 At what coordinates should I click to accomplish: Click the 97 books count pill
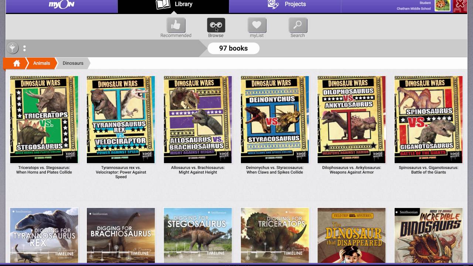point(234,48)
